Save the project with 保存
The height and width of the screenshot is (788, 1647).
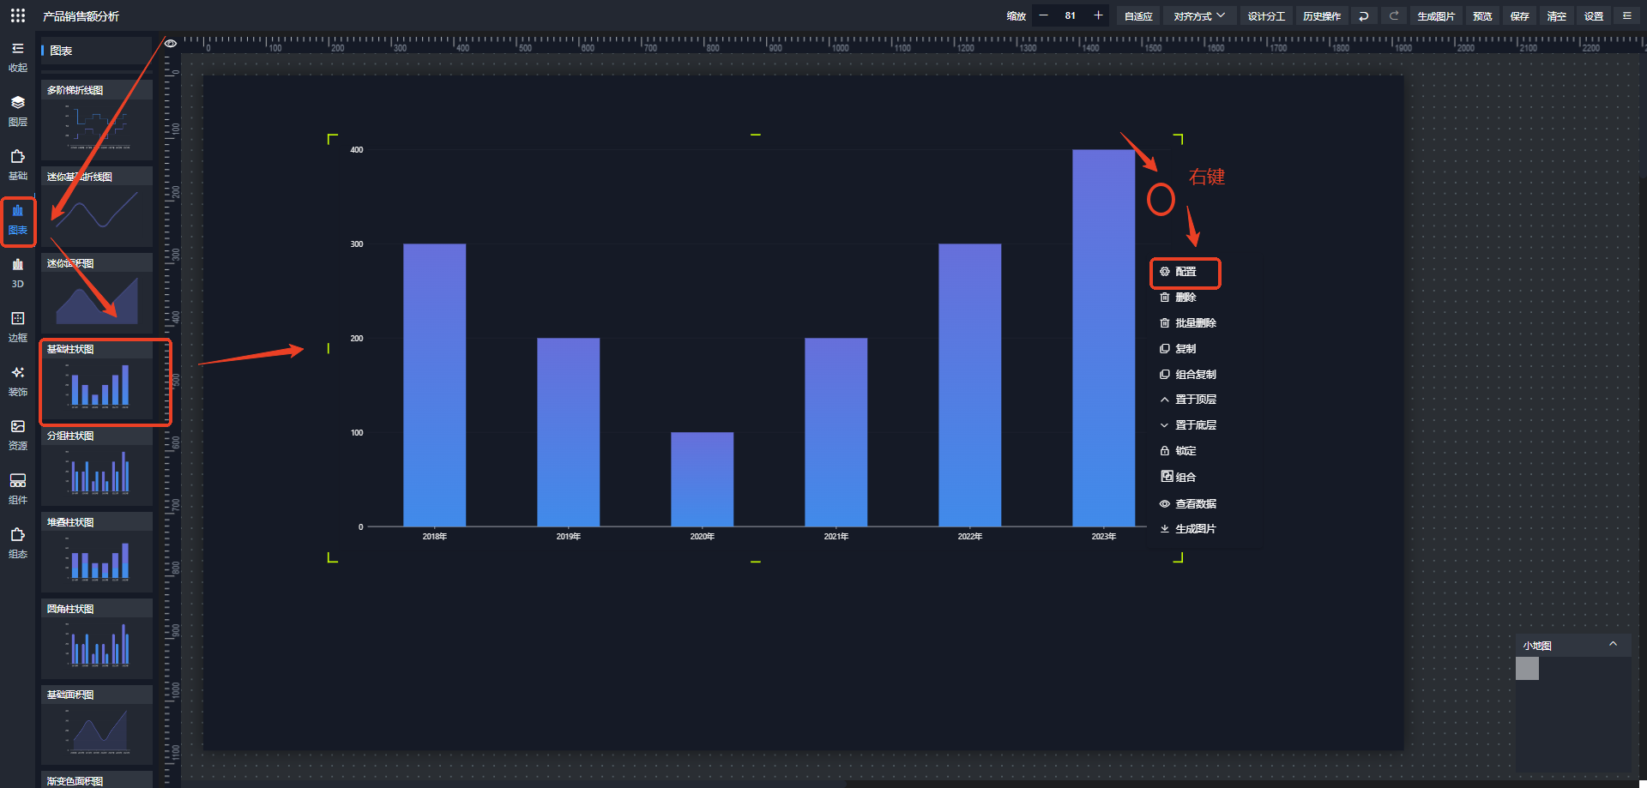click(x=1519, y=16)
